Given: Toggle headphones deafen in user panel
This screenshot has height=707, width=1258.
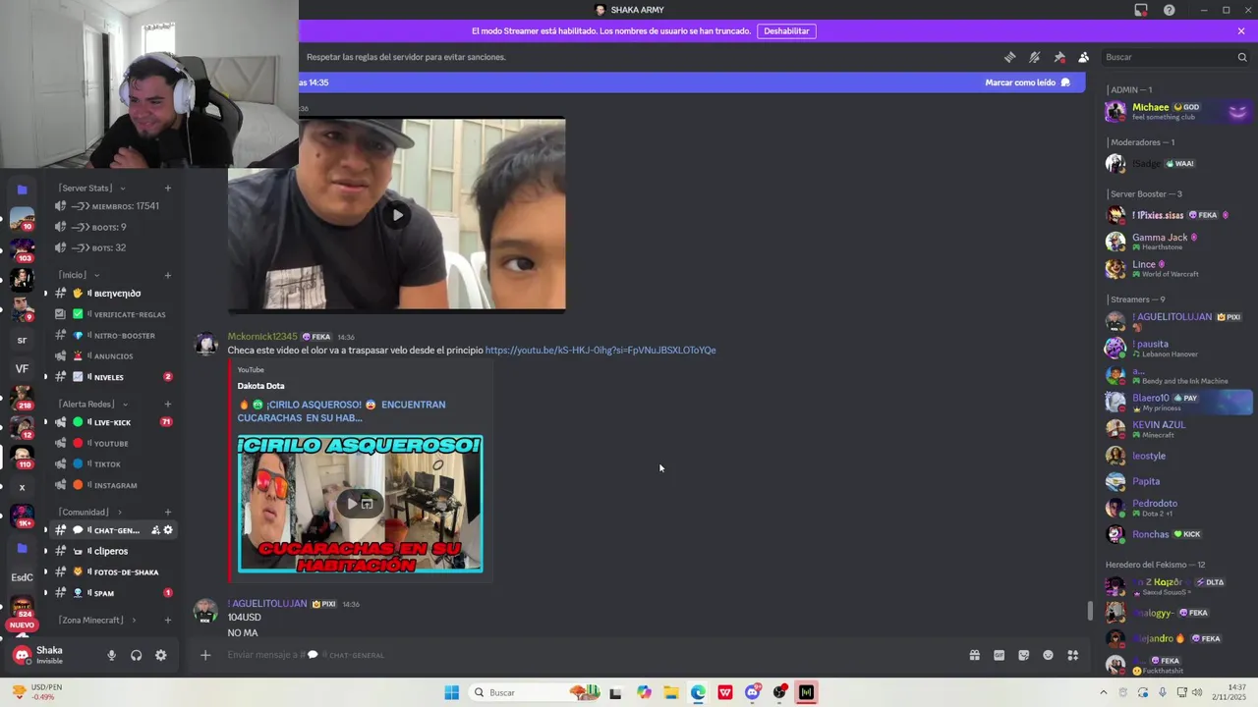Looking at the screenshot, I should point(137,655).
